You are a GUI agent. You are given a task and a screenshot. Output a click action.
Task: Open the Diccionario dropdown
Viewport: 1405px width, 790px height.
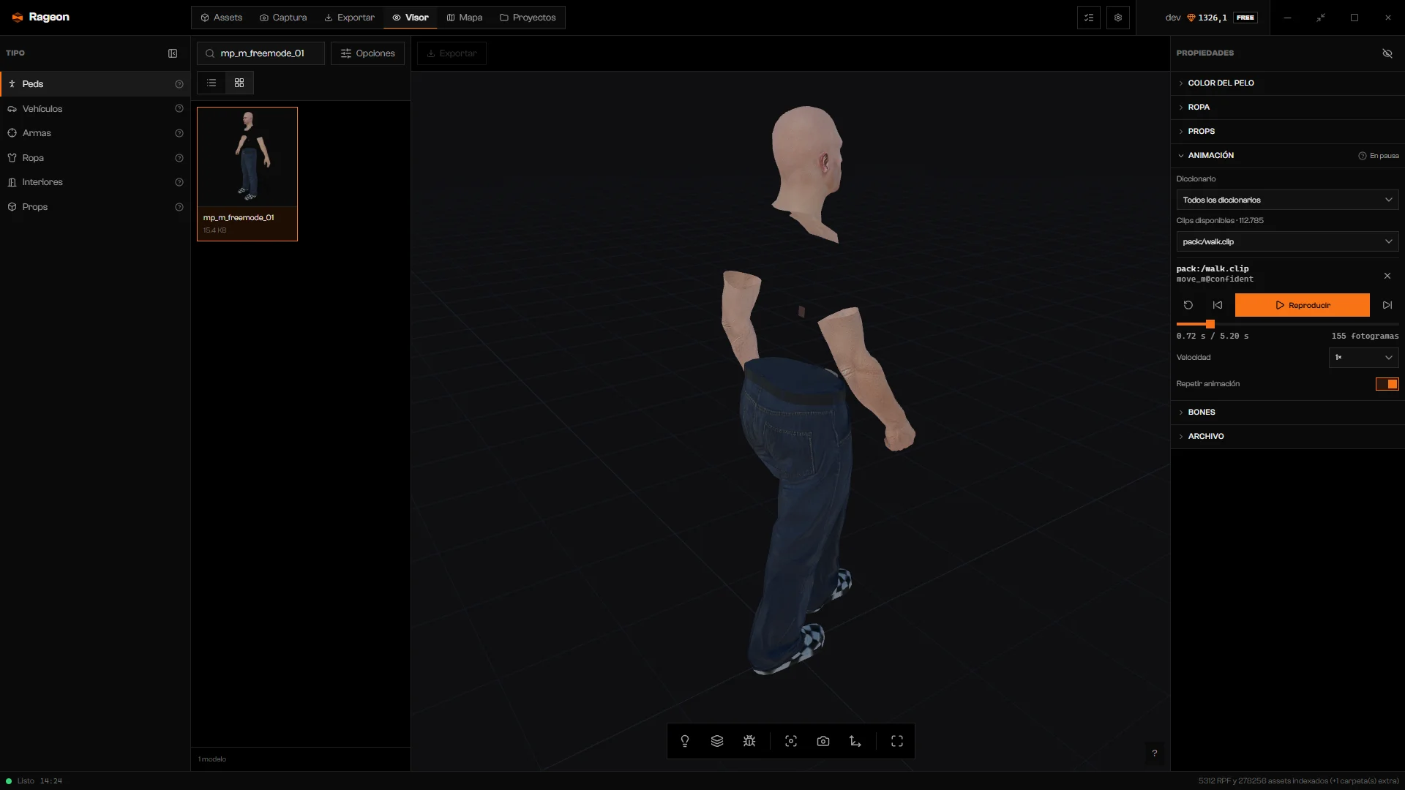click(1287, 200)
